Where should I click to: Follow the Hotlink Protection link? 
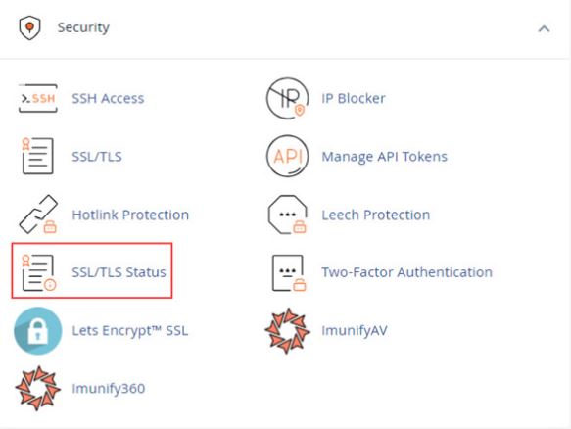(130, 214)
